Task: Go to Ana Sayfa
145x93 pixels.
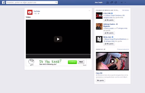Action: click(99, 3)
